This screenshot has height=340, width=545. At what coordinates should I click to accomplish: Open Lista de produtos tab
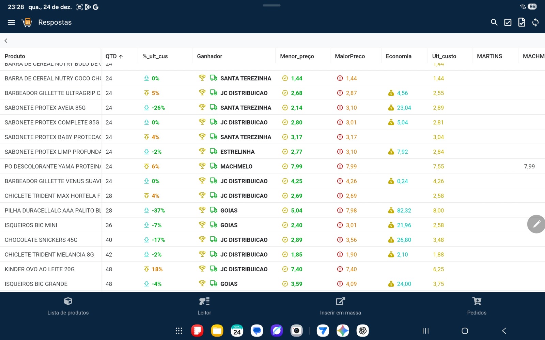[x=68, y=306]
